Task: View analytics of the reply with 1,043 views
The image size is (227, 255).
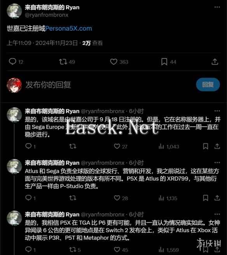Action: [169, 146]
